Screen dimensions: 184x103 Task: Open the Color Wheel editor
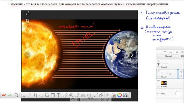[120, 95]
